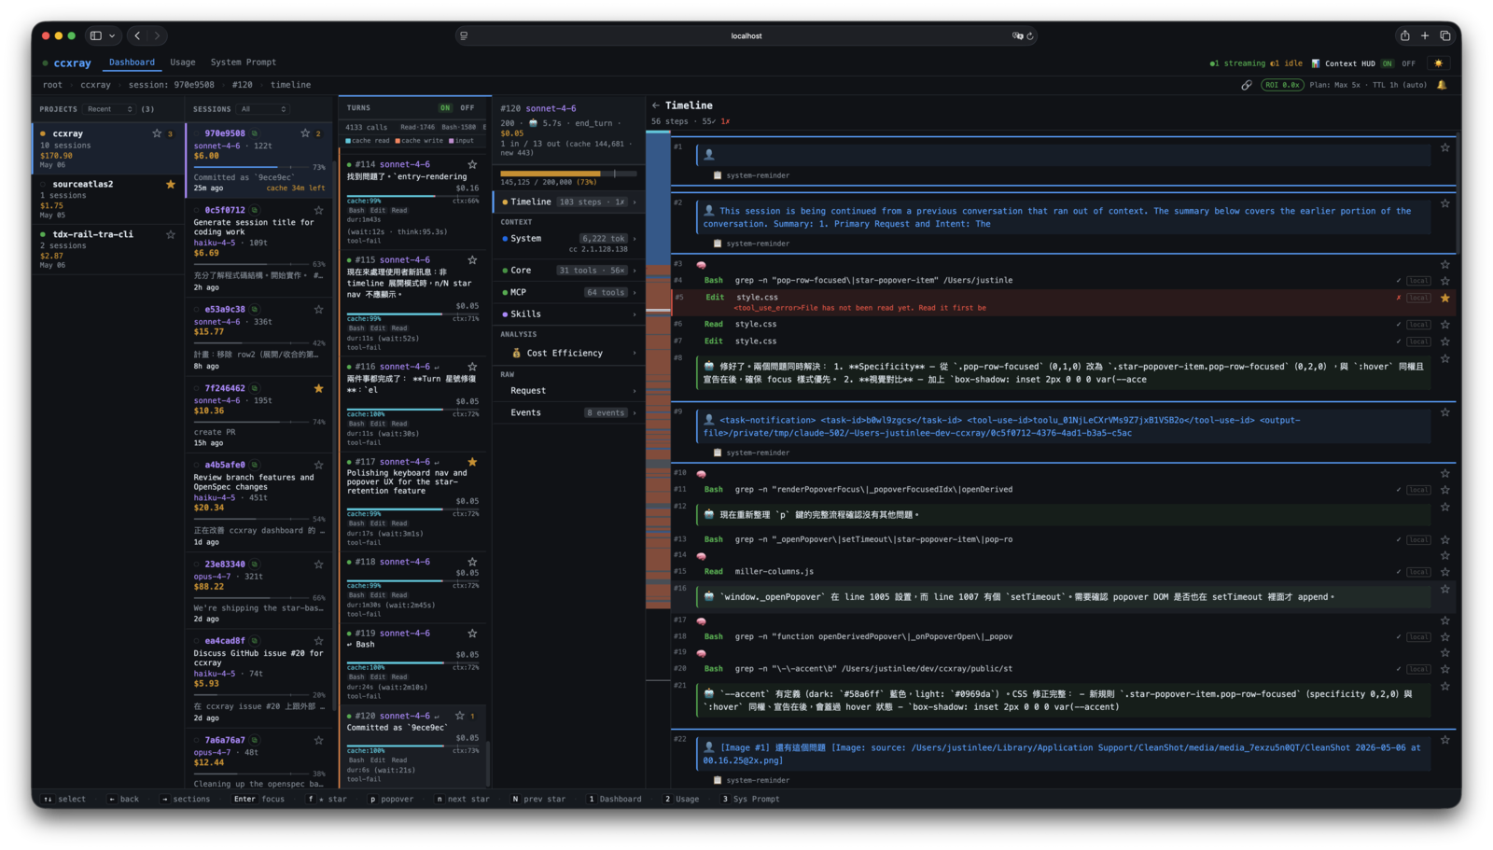Open a new browser tab with plus icon
Image resolution: width=1493 pixels, height=850 pixels.
(x=1425, y=35)
